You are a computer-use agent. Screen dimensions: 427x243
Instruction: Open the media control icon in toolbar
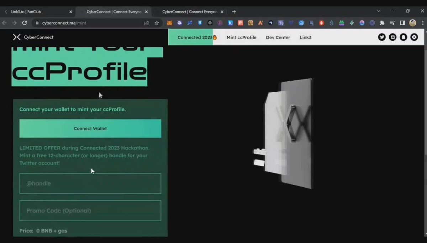tap(392, 23)
